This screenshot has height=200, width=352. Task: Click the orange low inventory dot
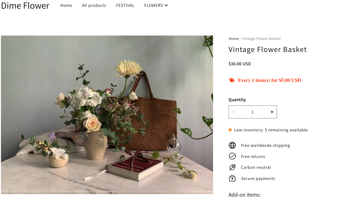230,130
